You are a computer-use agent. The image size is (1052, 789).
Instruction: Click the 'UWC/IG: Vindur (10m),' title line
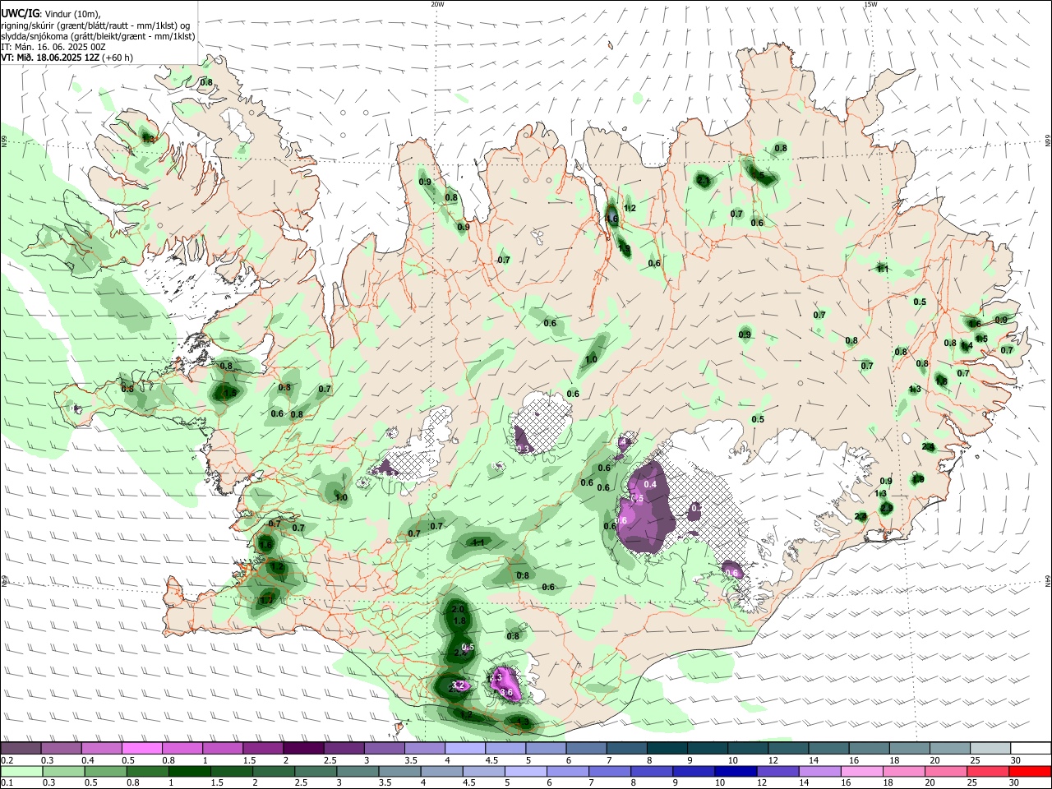coord(50,14)
